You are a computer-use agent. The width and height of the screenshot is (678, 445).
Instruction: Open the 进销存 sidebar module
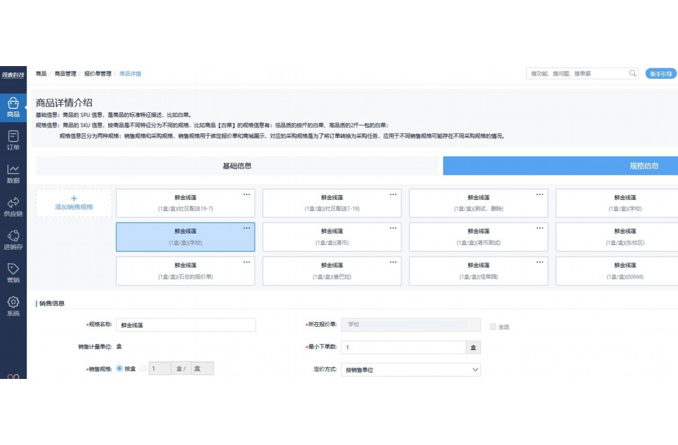coord(13,240)
